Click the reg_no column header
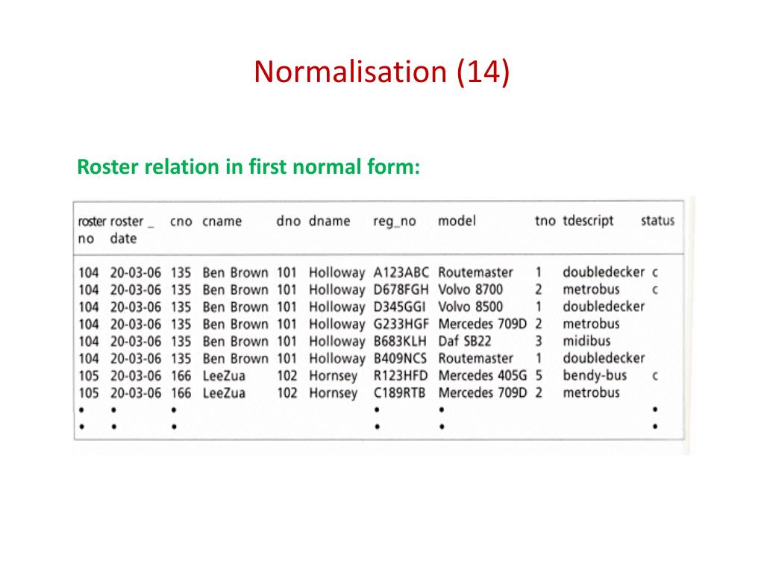Screen dimensions: 764x573 pos(394,222)
